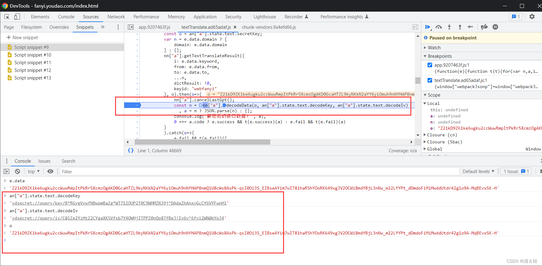This screenshot has width=542, height=266.
Task: Toggle the device toolbar icon
Action: 17,17
